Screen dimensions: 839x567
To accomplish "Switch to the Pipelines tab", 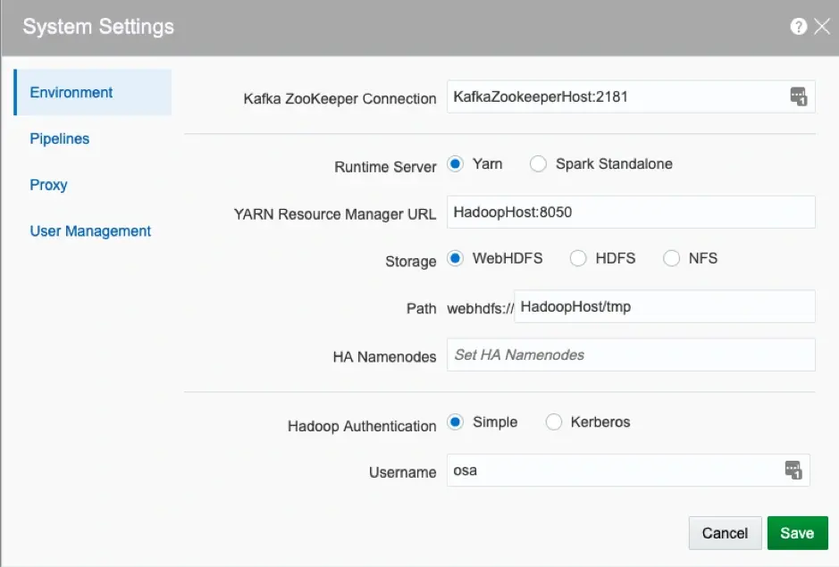I will pyautogui.click(x=59, y=138).
